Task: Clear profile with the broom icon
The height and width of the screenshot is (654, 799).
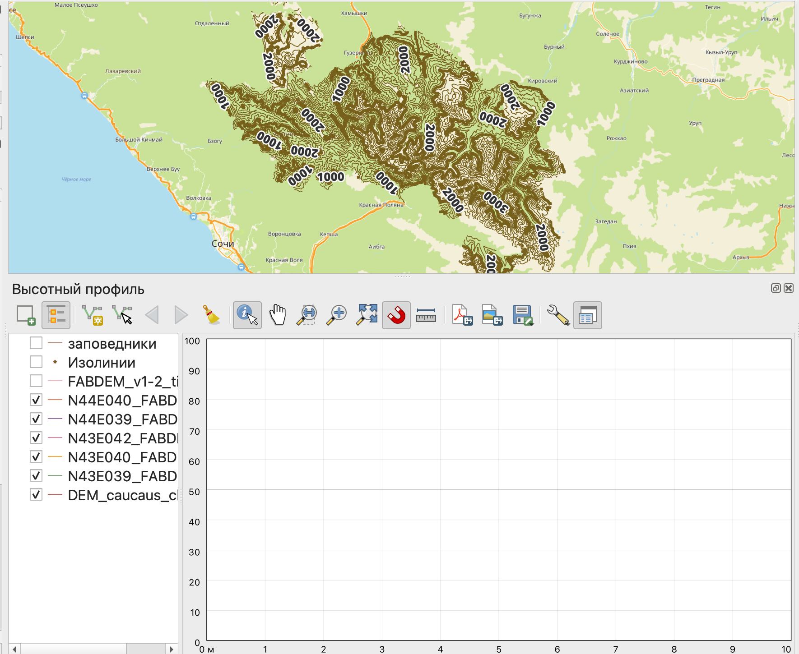Action: [212, 315]
